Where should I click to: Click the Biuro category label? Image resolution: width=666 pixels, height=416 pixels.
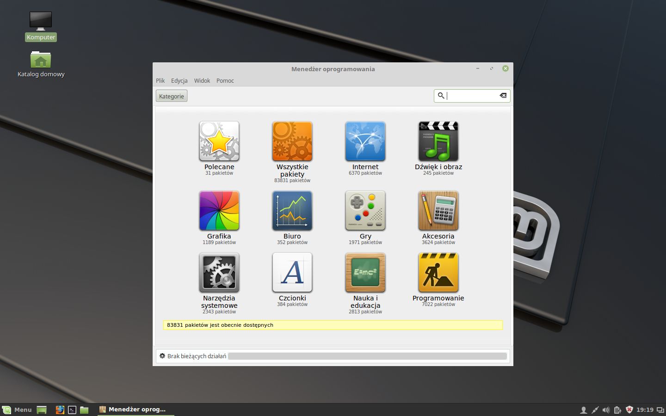(x=292, y=236)
